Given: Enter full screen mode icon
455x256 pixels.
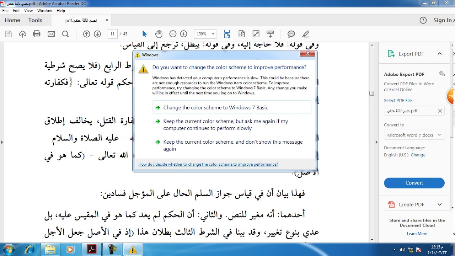Looking at the screenshot, I should click(x=256, y=34).
